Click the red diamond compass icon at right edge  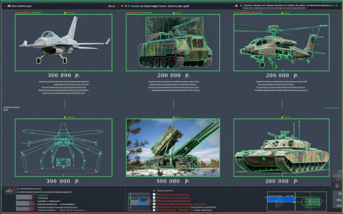(x=338, y=176)
